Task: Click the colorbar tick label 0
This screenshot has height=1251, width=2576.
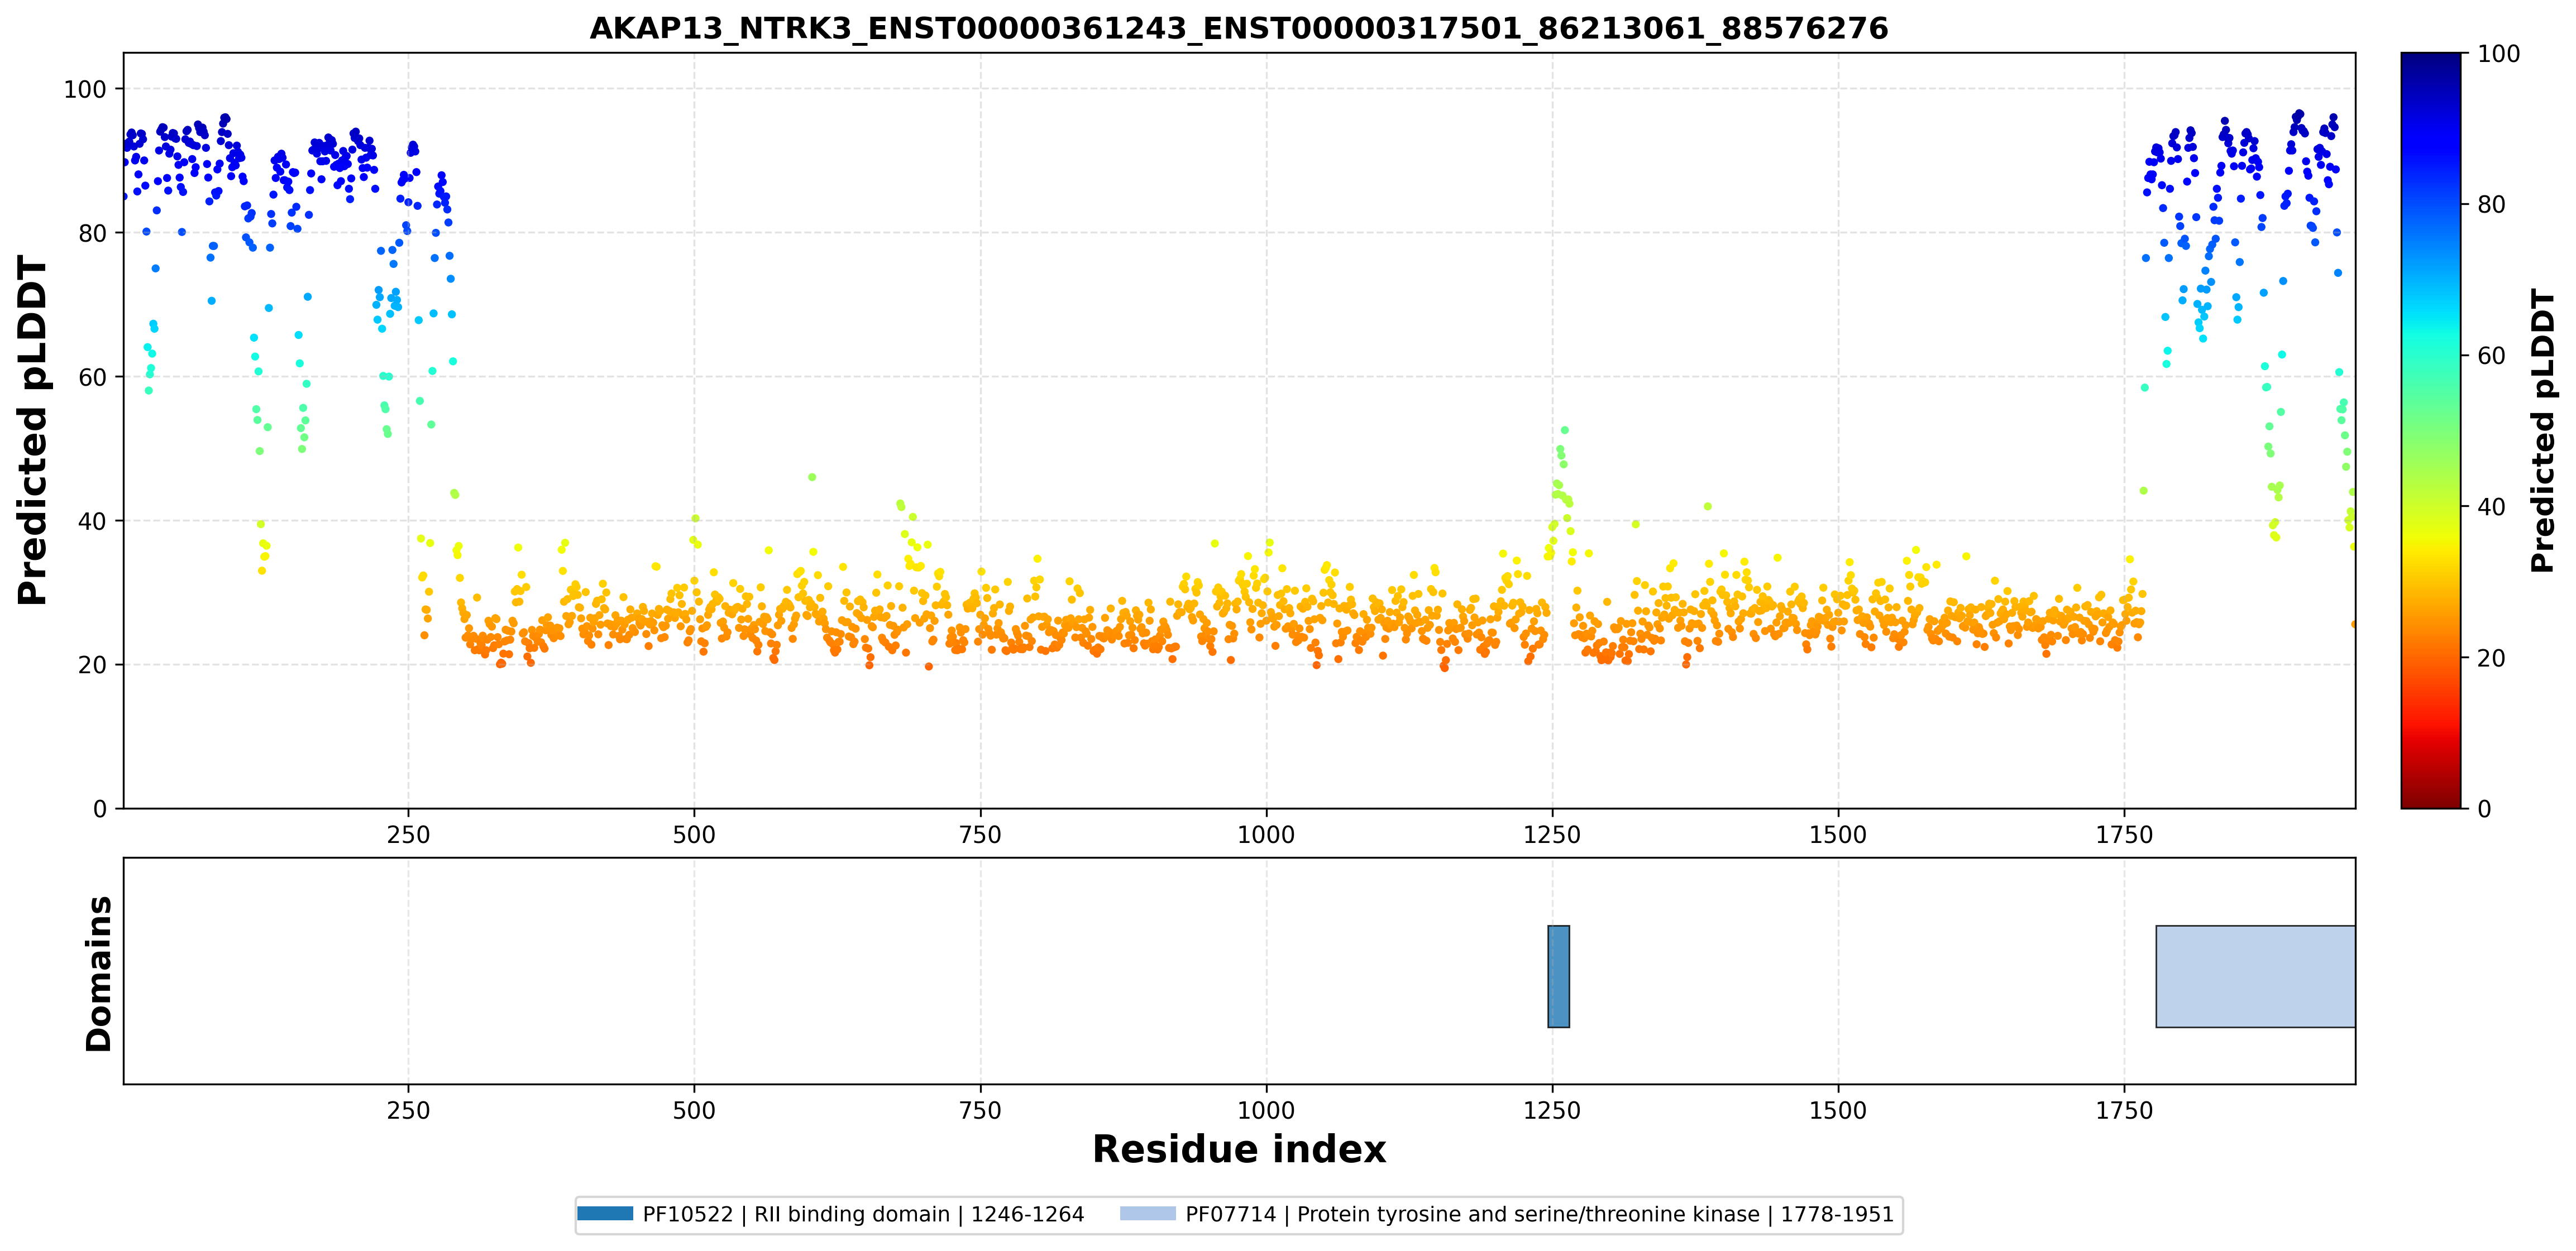Action: pyautogui.click(x=2484, y=809)
